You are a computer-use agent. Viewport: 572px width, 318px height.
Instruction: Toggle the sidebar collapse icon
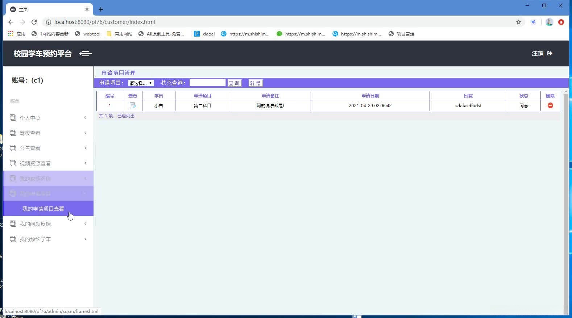(86, 54)
